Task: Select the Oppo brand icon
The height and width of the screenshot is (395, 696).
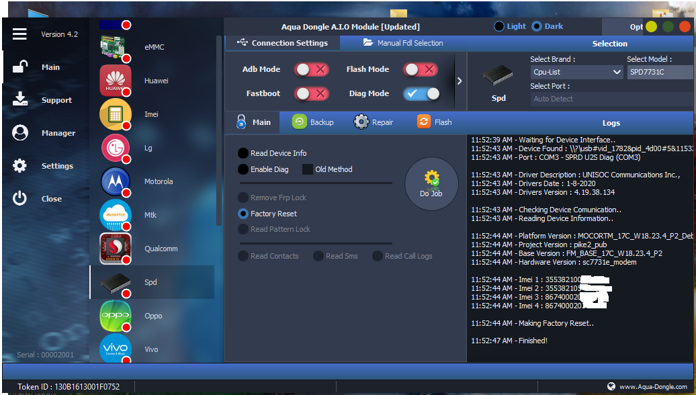Action: click(x=116, y=316)
